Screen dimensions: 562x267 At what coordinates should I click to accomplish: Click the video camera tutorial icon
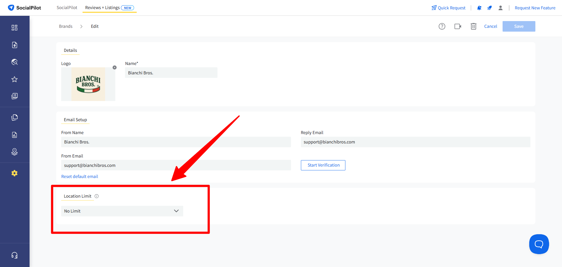[458, 26]
